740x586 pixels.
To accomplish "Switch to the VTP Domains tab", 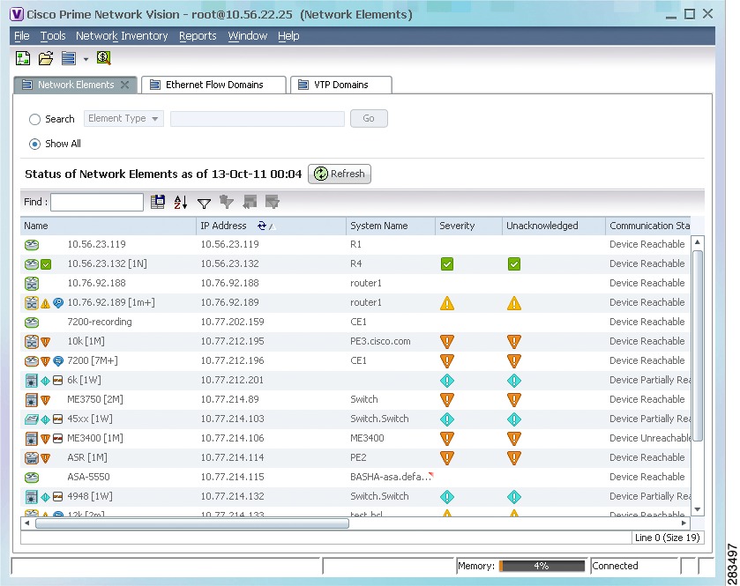I will 340,85.
